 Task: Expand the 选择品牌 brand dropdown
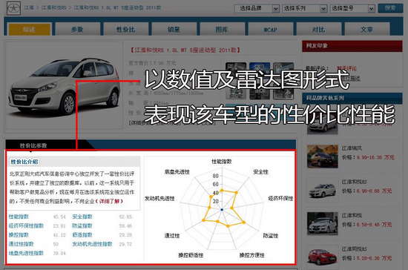(x=257, y=9)
